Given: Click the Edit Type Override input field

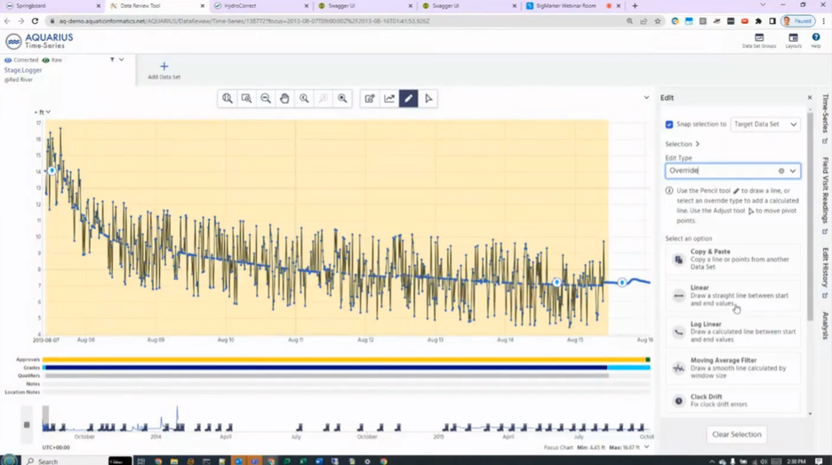Looking at the screenshot, I should (732, 171).
